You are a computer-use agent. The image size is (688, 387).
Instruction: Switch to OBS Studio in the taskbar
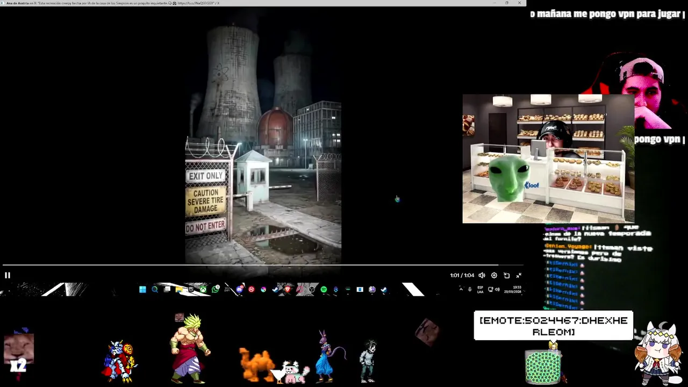pyautogui.click(x=312, y=289)
